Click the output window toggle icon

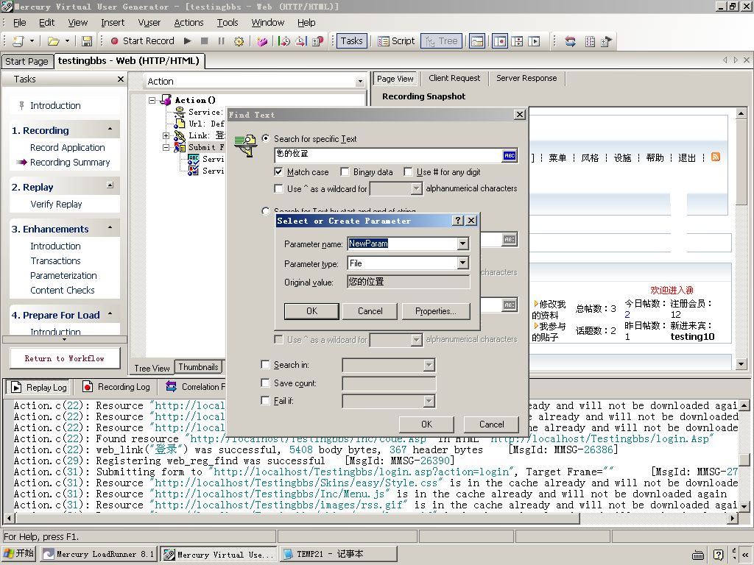pos(477,41)
